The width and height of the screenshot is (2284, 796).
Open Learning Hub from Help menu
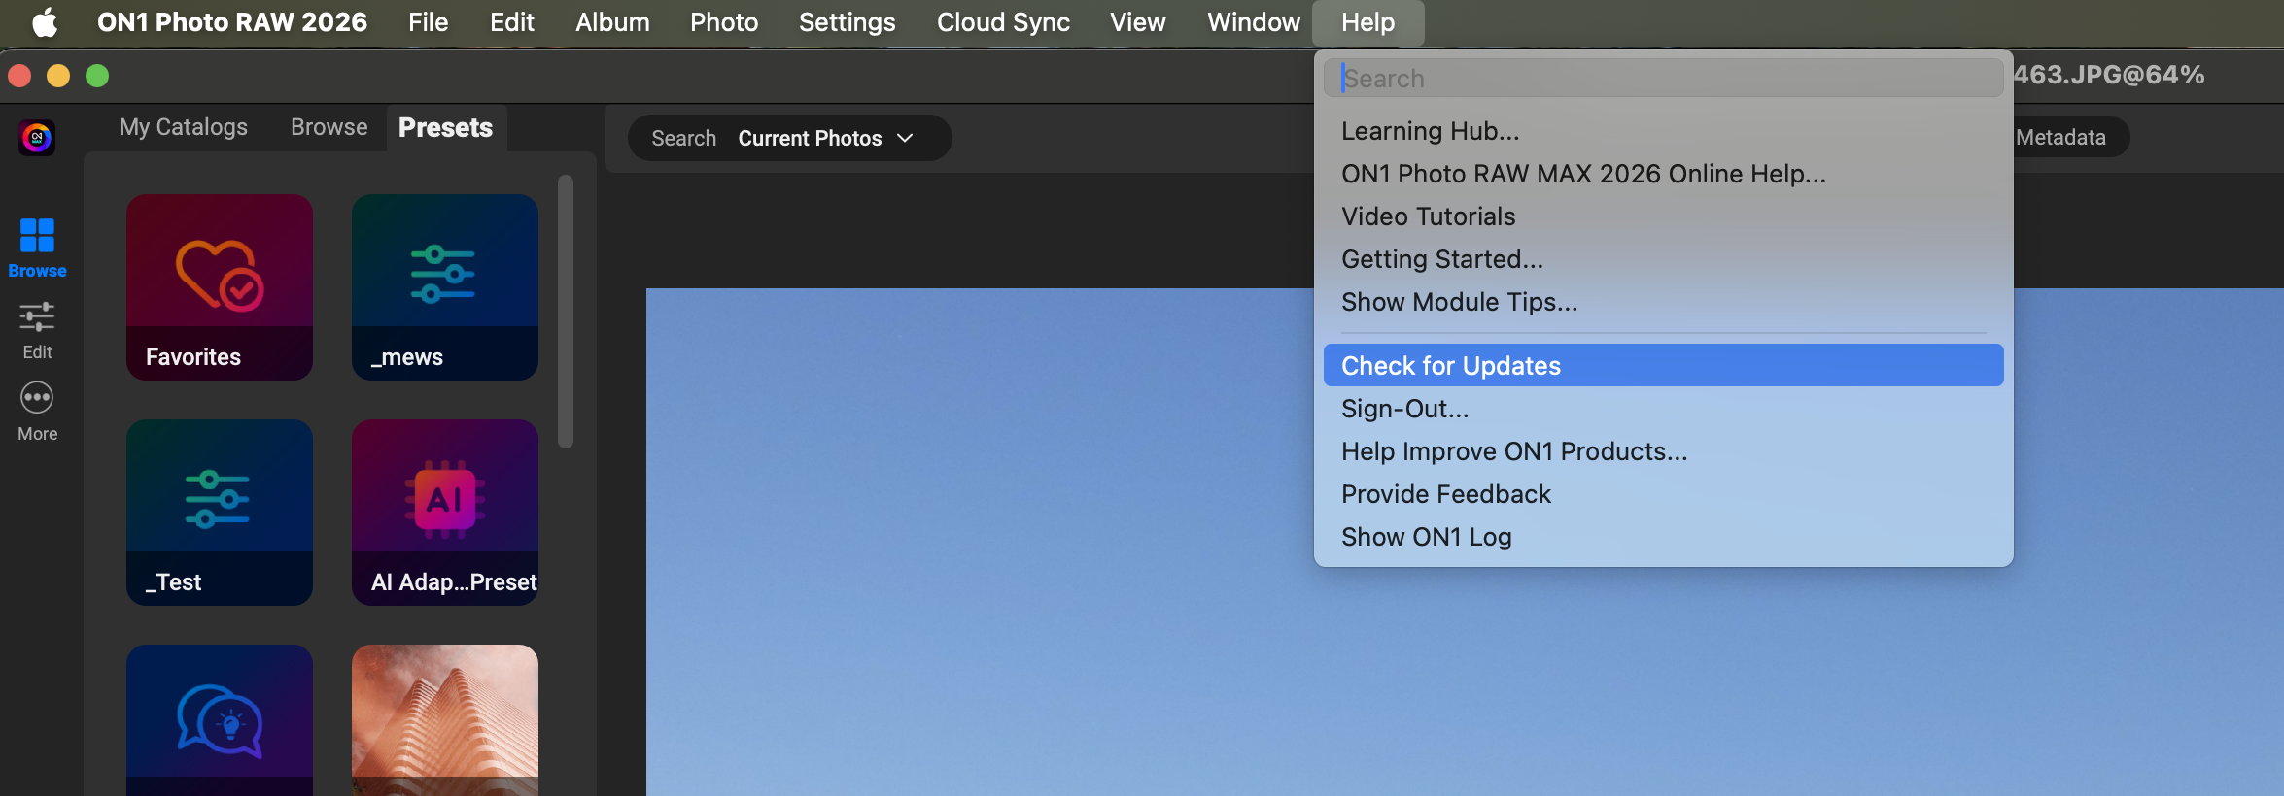pos(1664,131)
